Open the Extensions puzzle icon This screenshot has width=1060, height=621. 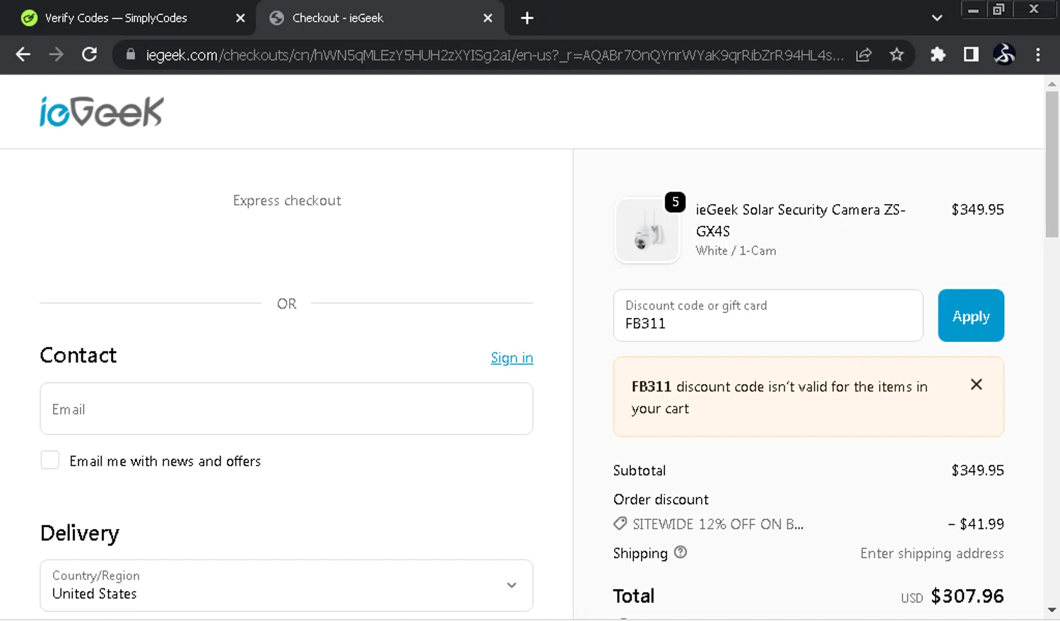(938, 54)
